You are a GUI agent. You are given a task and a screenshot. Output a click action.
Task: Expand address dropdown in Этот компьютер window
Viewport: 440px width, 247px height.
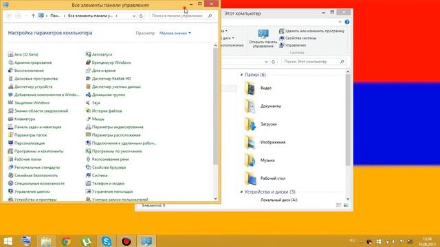click(266, 62)
